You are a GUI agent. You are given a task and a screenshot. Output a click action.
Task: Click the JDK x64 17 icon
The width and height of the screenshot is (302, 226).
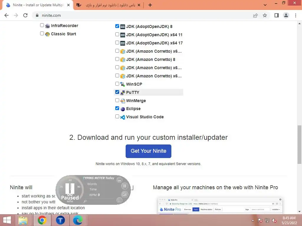123,43
